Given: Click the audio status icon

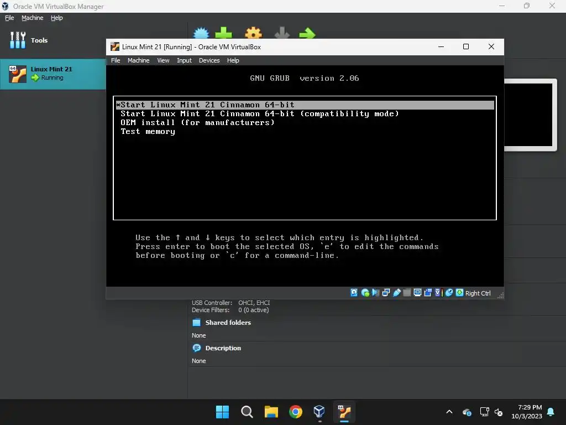Looking at the screenshot, I should (375, 293).
